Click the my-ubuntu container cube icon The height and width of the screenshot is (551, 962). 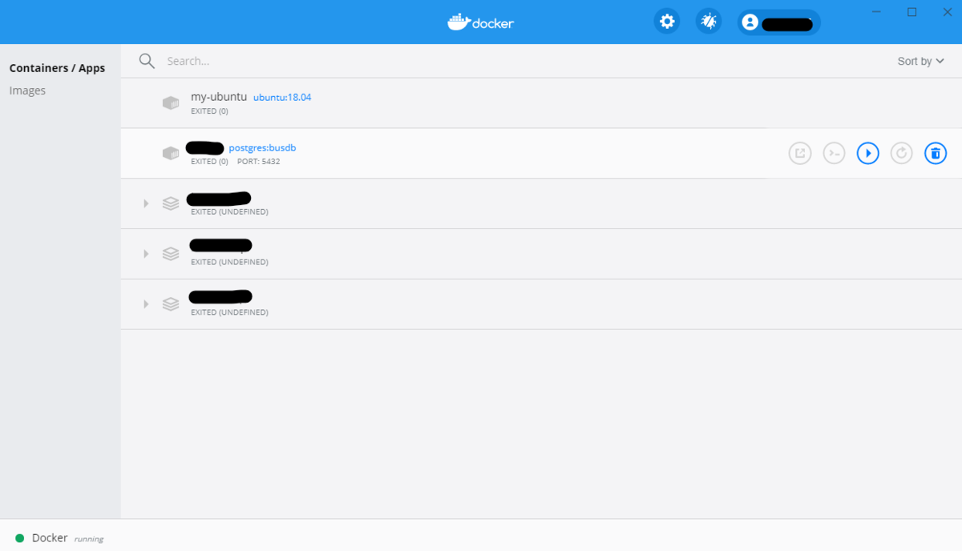(171, 103)
